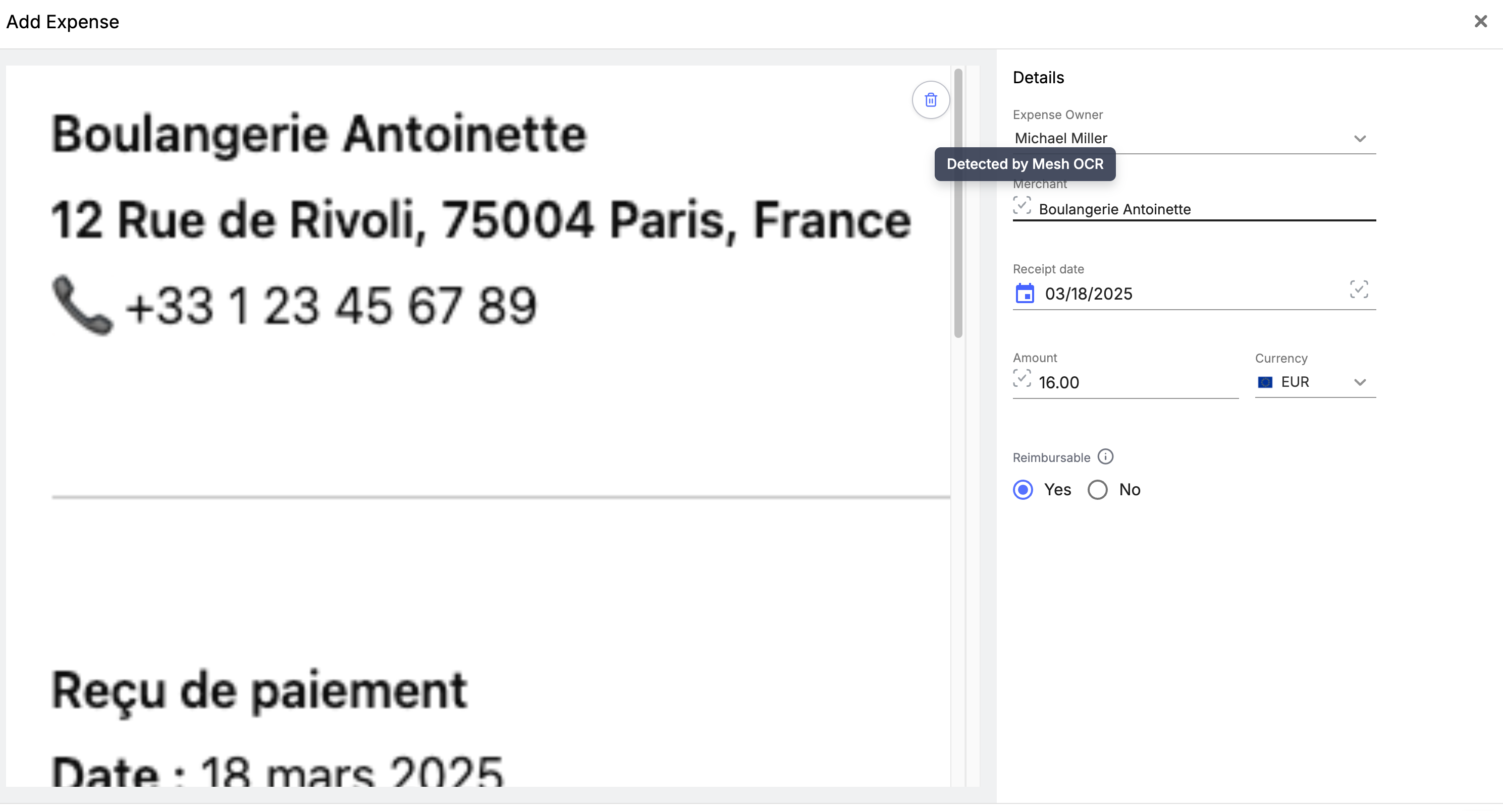Expand the Expense Owner chevron arrow
The height and width of the screenshot is (811, 1503).
pos(1360,139)
